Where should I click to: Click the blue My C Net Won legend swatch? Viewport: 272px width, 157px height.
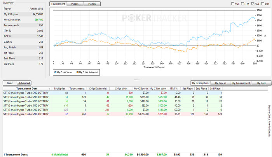[x=55, y=72]
